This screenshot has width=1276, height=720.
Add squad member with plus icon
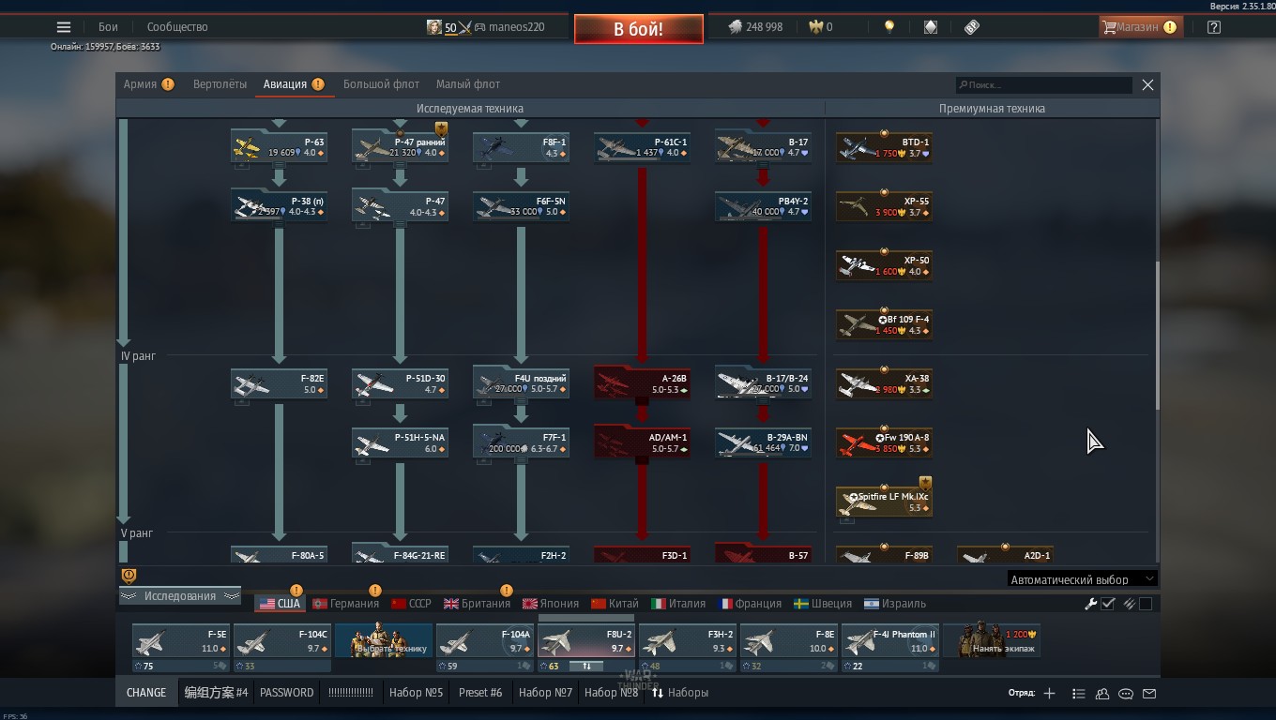point(1049,693)
